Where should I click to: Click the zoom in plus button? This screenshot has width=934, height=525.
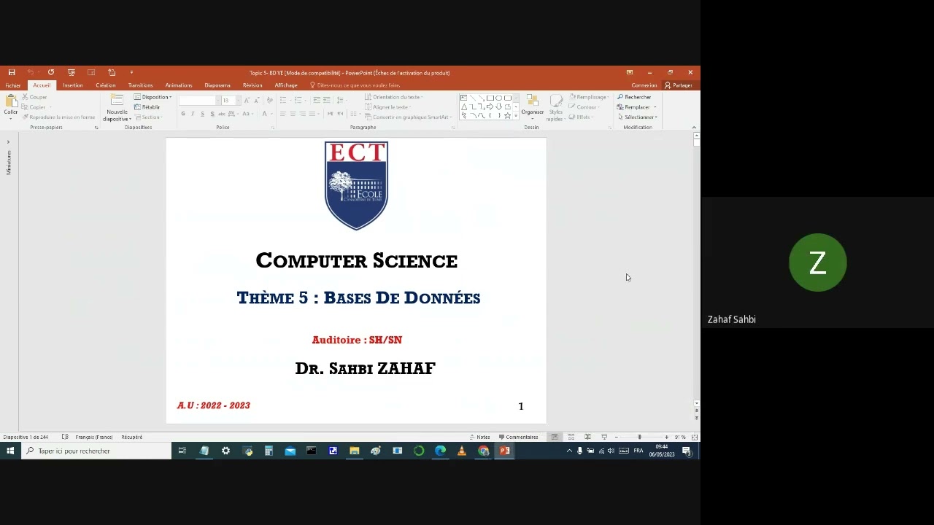666,437
